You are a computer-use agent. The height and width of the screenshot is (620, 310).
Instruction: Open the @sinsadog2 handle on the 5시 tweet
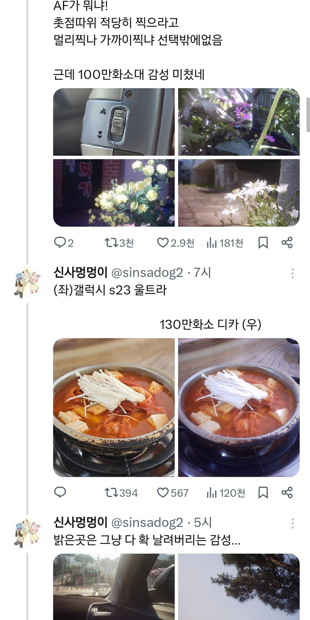point(147,523)
